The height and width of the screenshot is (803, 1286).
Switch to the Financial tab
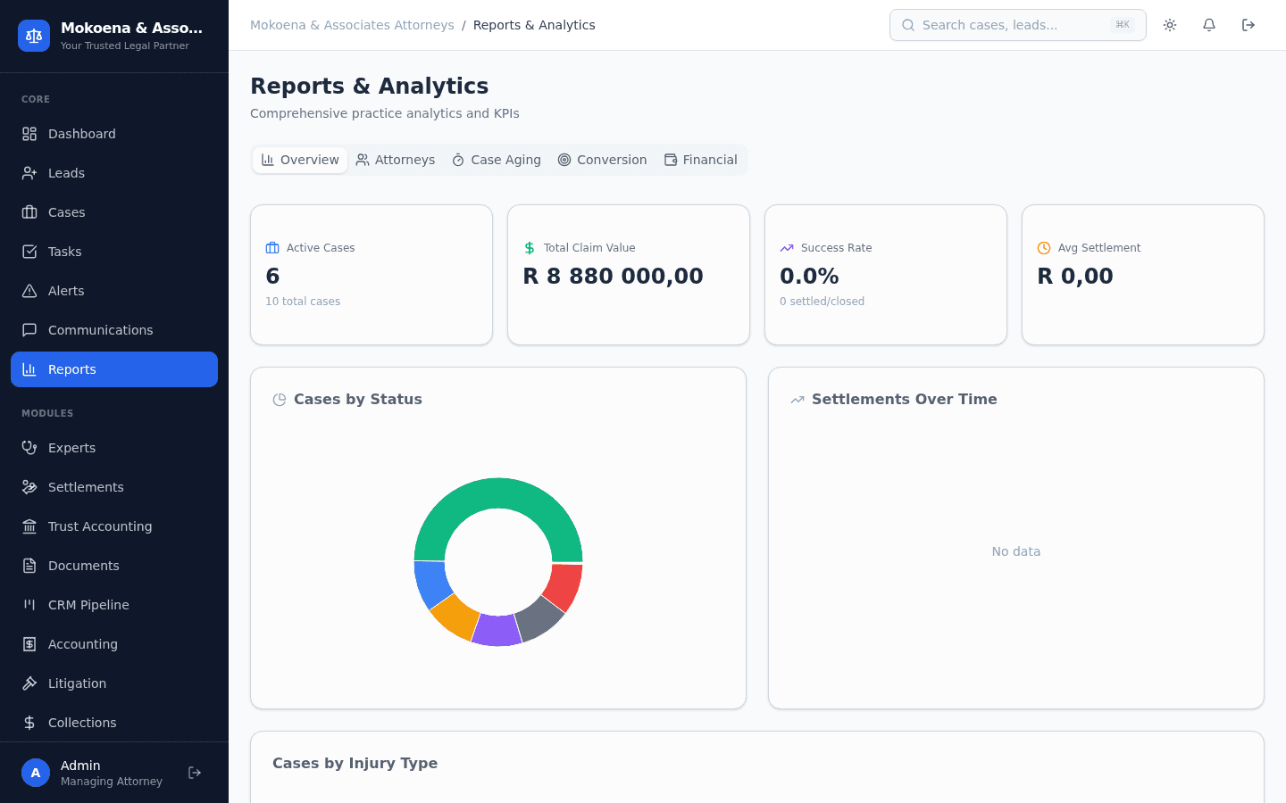click(701, 160)
